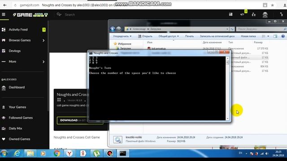Viewport: 287px width, 161px height.
Task: Open the Упорядочить dropdown menu
Action: (122, 36)
